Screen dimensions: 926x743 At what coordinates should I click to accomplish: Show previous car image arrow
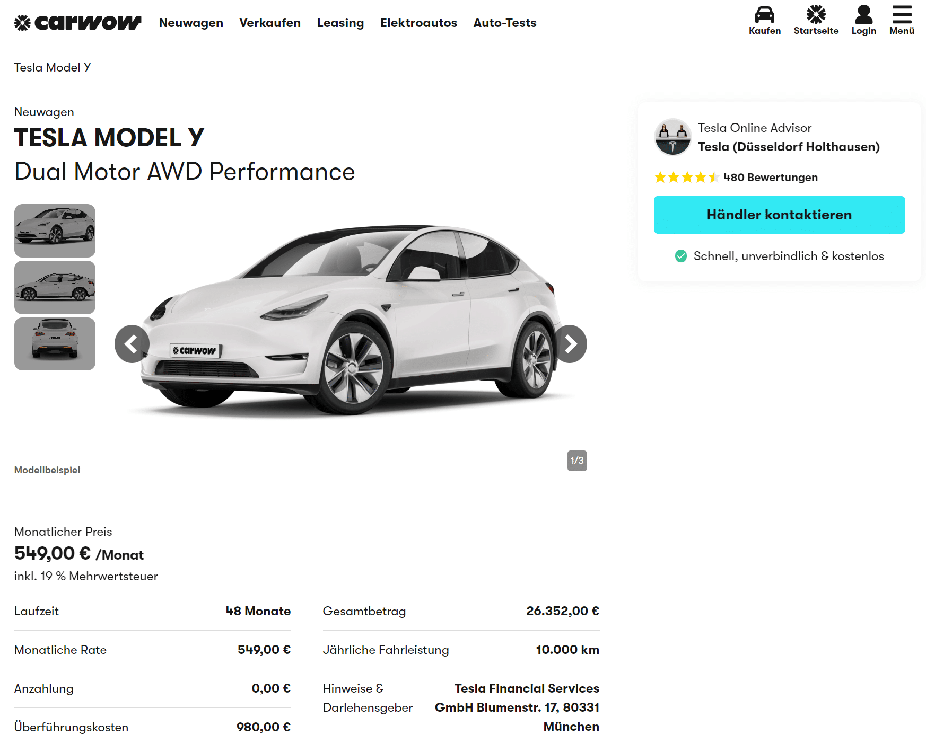pyautogui.click(x=132, y=344)
